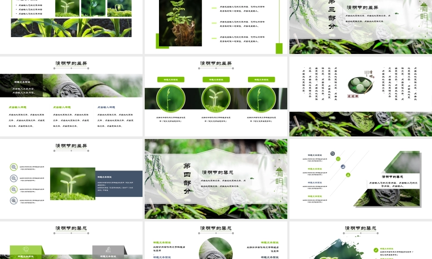Select the slide with plant growing on tree stump
Viewport: 432px width, 259px height.
pos(216,27)
